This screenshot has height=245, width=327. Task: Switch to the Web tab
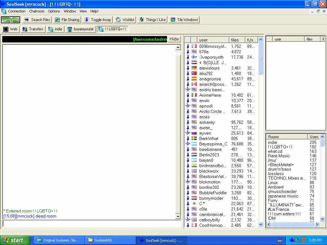[11, 29]
